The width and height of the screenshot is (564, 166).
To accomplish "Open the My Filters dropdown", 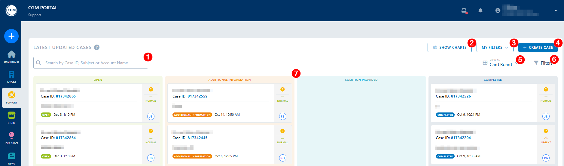I will tap(495, 47).
